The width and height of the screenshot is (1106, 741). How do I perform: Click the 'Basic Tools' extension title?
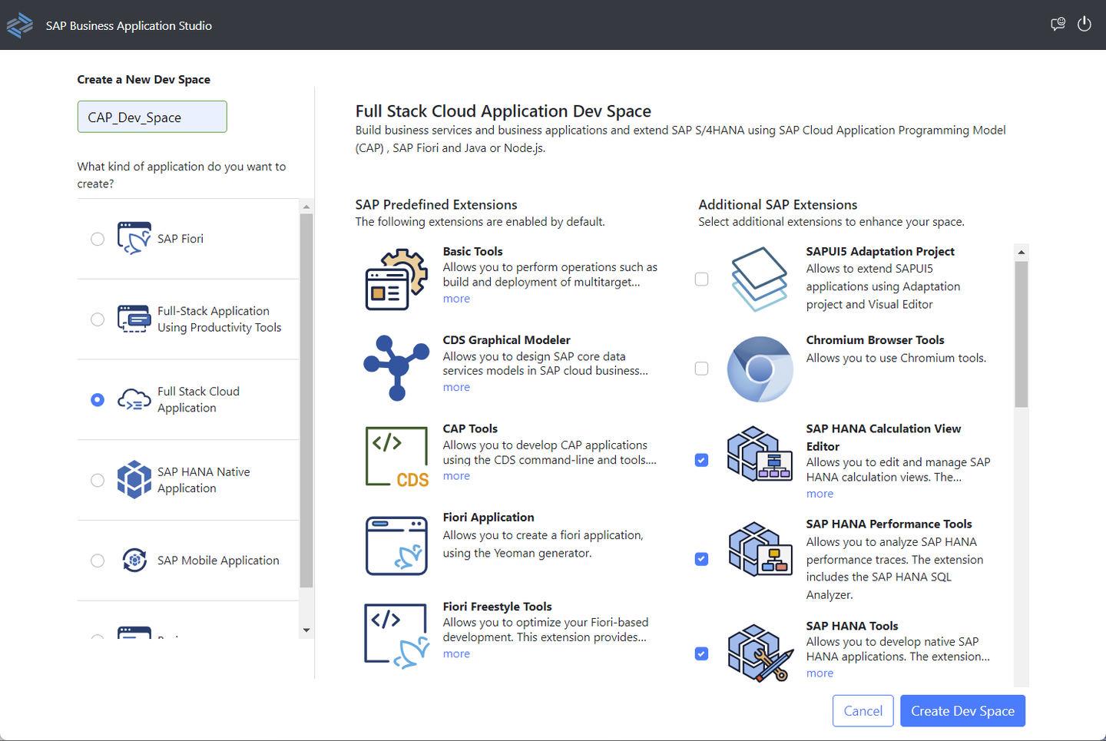[x=472, y=251]
